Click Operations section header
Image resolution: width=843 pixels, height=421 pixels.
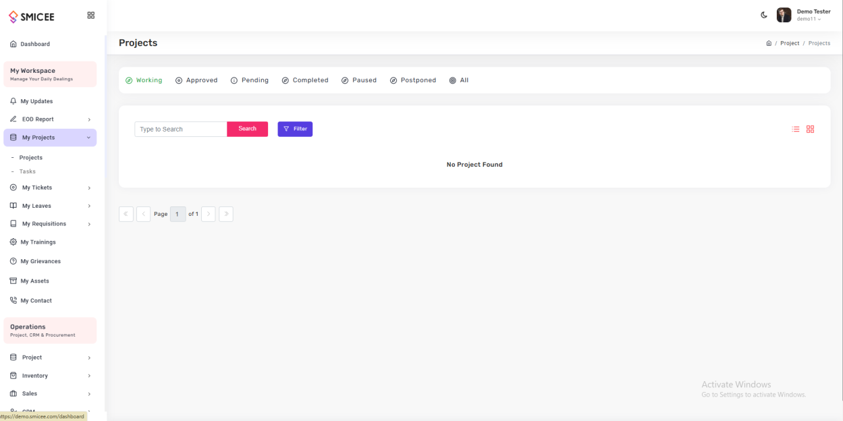(50, 331)
